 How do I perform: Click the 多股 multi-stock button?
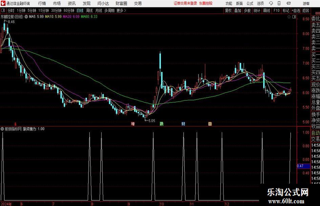(x=247, y=10)
